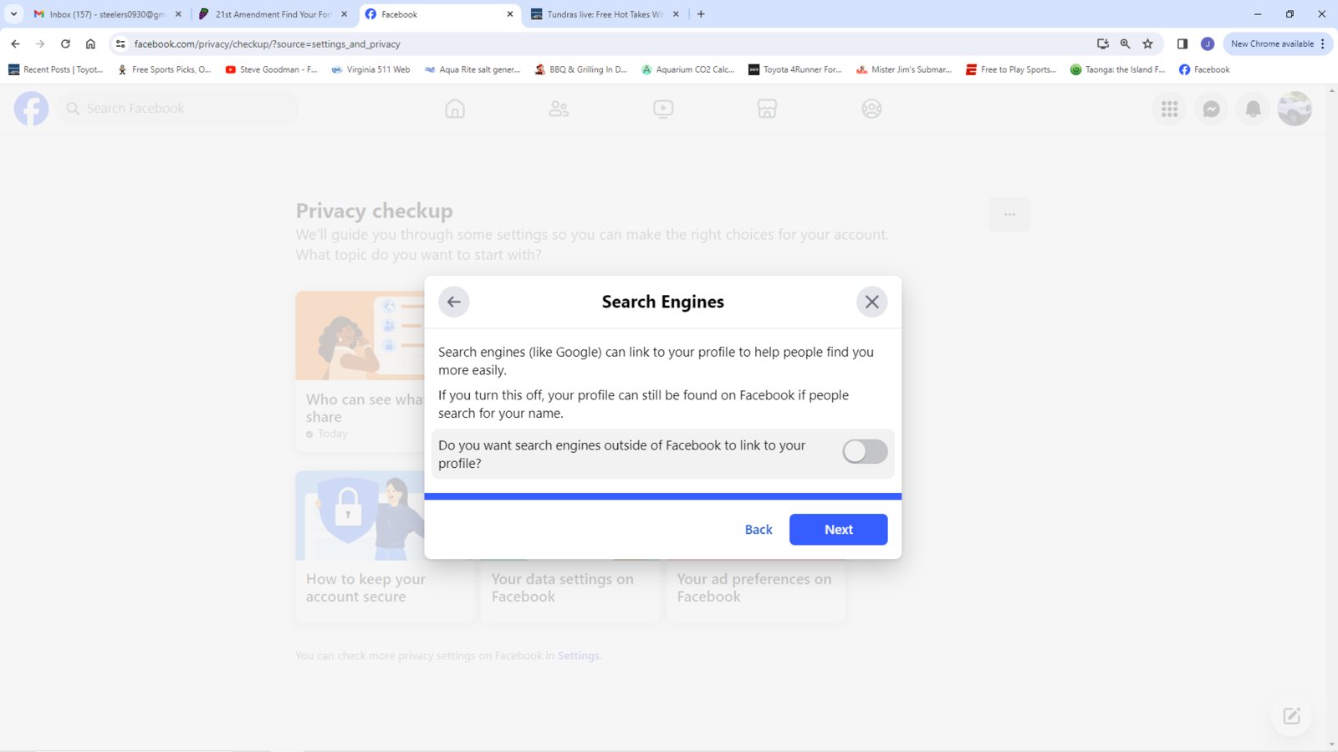Open notifications bell icon
This screenshot has width=1338, height=752.
(1253, 109)
